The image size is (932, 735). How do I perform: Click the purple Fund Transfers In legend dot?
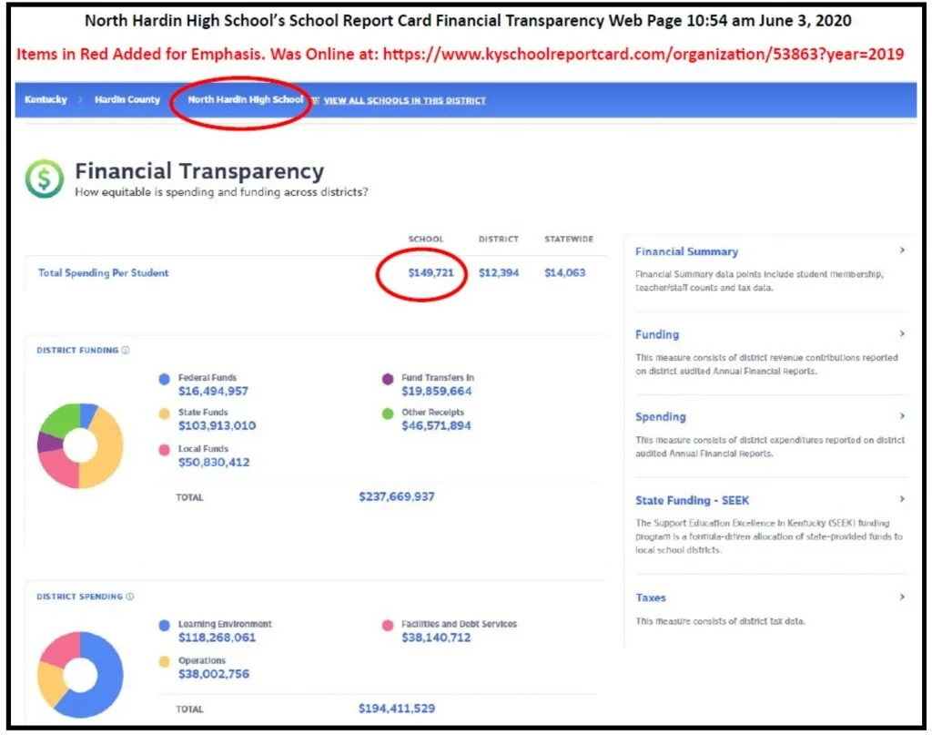coord(388,379)
